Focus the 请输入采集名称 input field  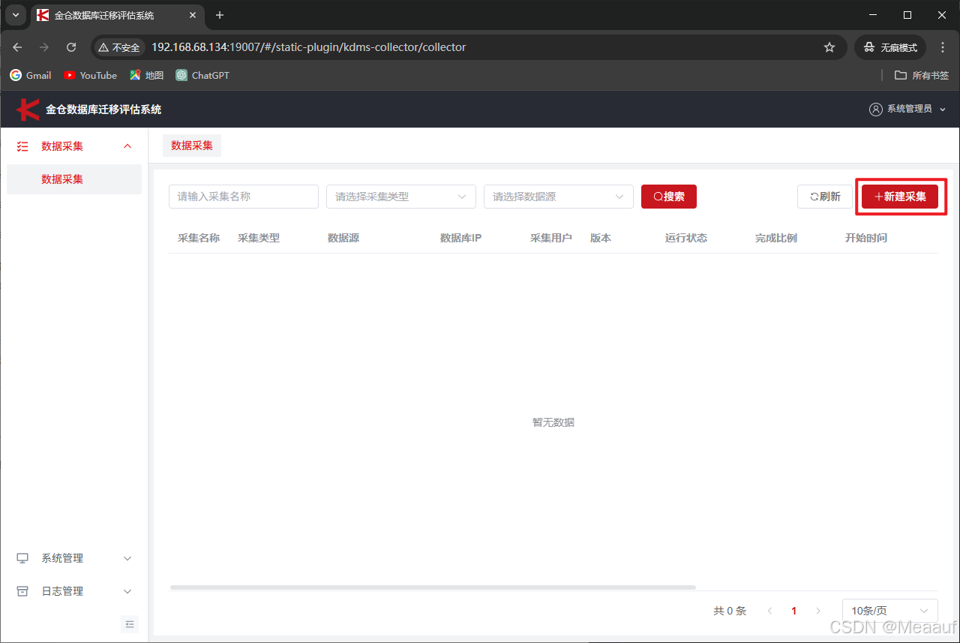[244, 197]
